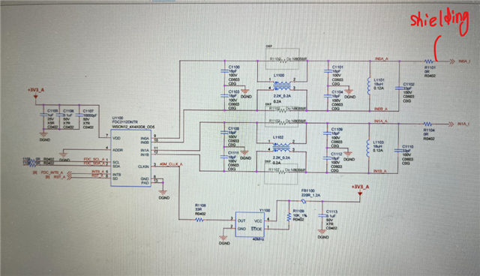The image size is (480, 276).
Task: Select the C1107 10000pF capacitor symbol
Action: click(79, 115)
